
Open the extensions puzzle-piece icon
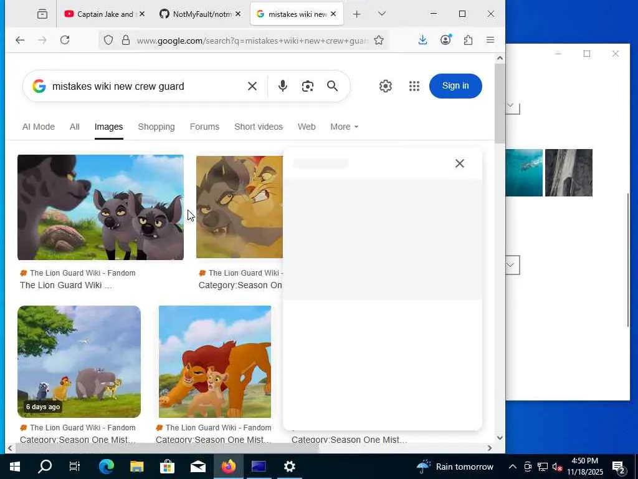point(469,40)
